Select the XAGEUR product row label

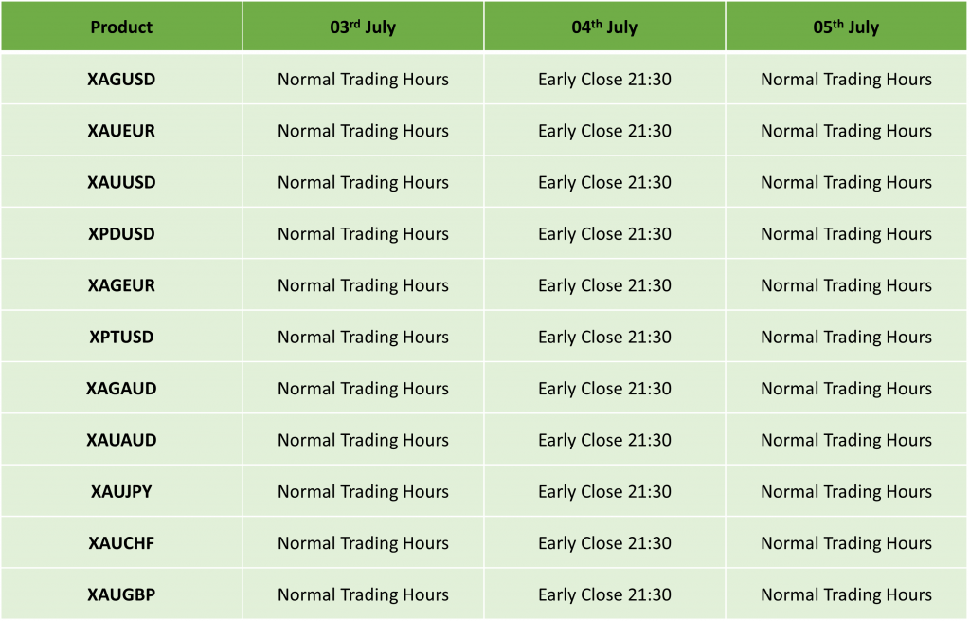tap(121, 285)
